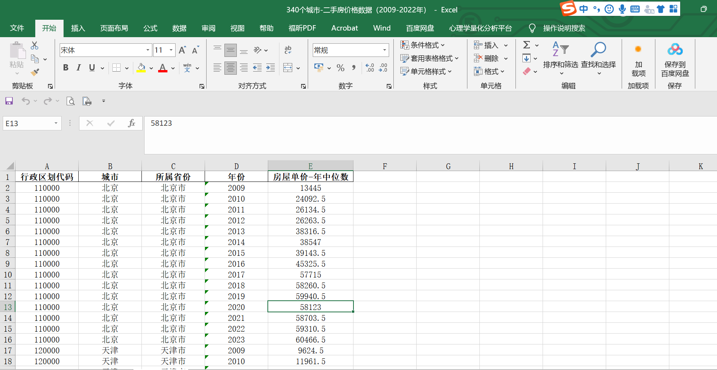717x370 pixels.
Task: Toggle bold formatting
Action: (x=66, y=68)
